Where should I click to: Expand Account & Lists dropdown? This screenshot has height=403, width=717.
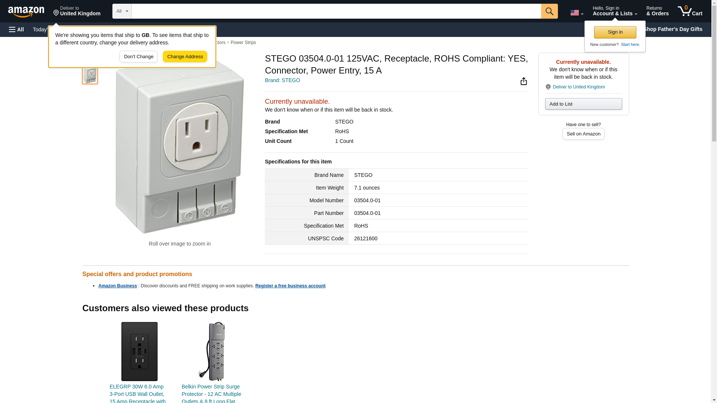pos(614,11)
